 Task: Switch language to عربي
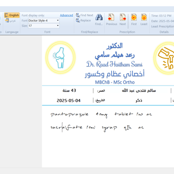11,20
